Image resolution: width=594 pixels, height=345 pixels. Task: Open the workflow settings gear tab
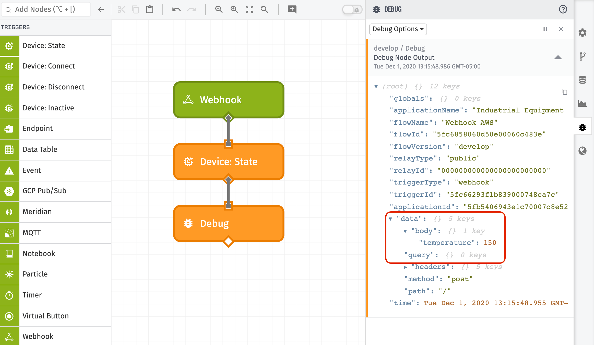pos(583,33)
